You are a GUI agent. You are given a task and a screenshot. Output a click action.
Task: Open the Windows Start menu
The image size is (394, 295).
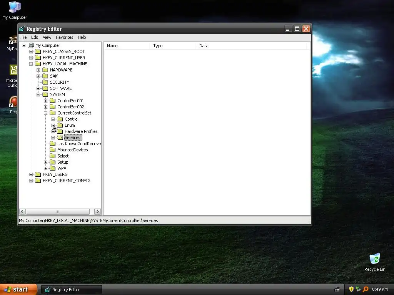(x=18, y=290)
